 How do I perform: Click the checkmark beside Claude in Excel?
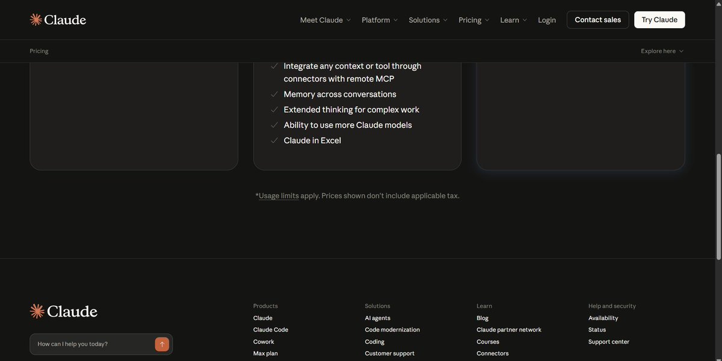pos(274,141)
